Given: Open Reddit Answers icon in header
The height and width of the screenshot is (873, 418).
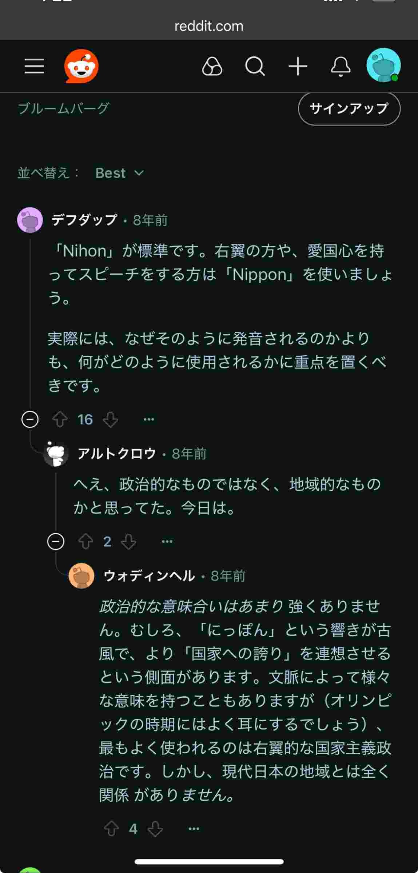Looking at the screenshot, I should tap(212, 67).
